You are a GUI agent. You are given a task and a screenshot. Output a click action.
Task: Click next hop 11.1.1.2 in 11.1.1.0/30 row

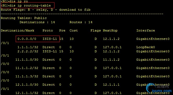pos(111,60)
